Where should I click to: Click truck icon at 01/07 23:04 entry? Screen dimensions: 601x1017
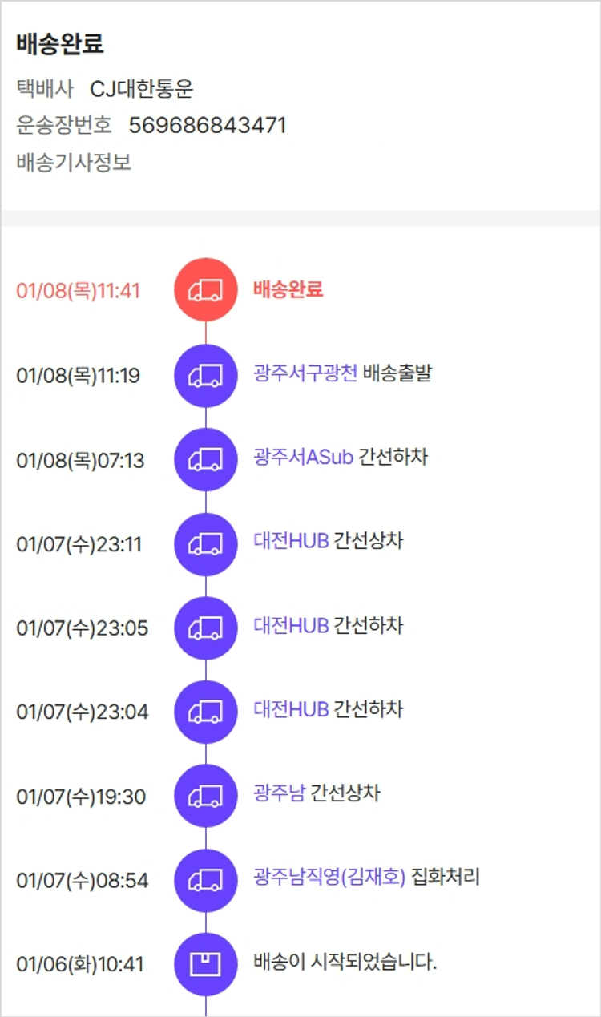(205, 712)
